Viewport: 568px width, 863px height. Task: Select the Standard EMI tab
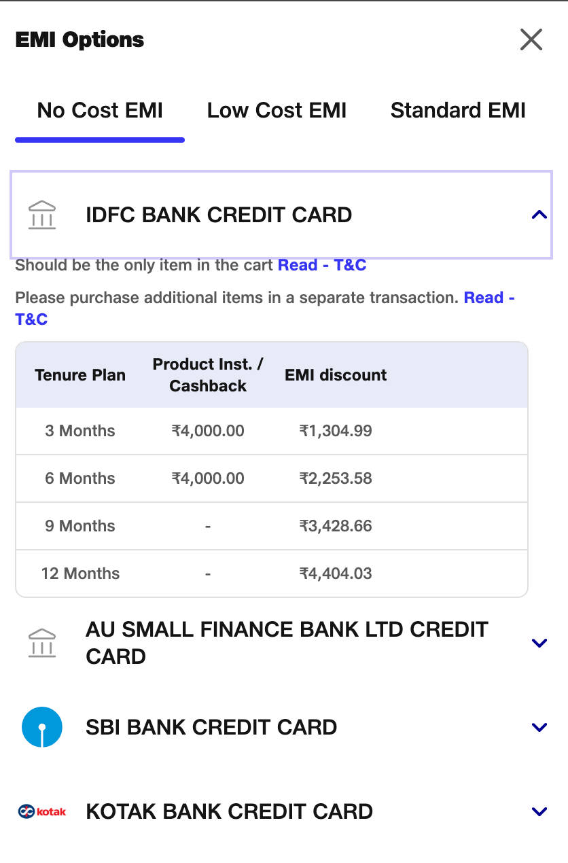[458, 111]
